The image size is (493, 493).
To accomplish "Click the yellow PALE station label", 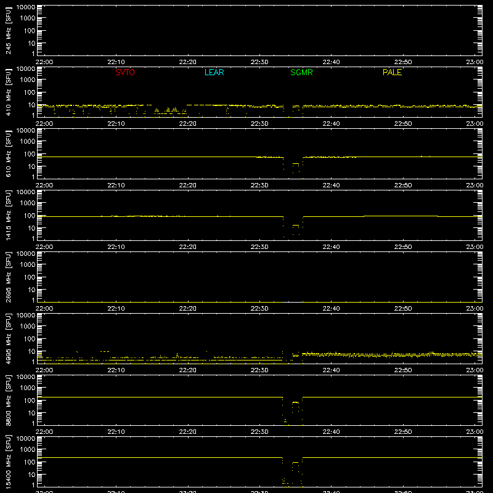I will click(392, 72).
